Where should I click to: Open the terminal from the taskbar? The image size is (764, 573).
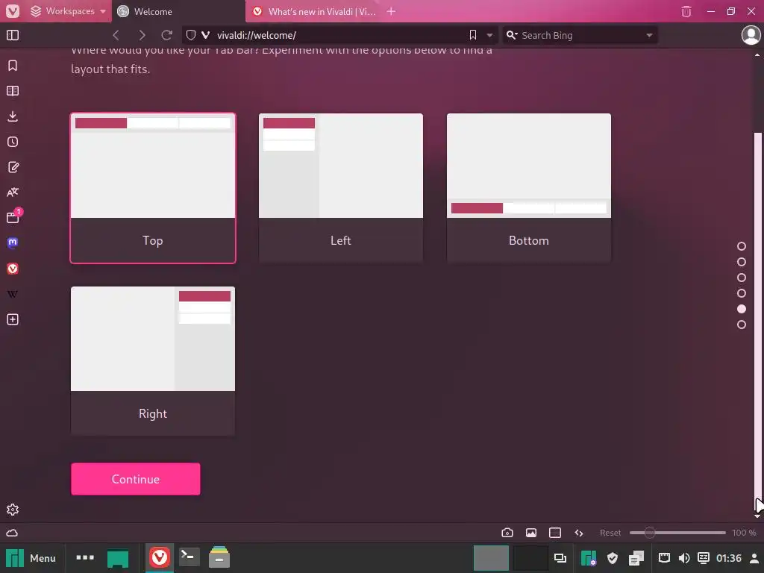click(189, 557)
